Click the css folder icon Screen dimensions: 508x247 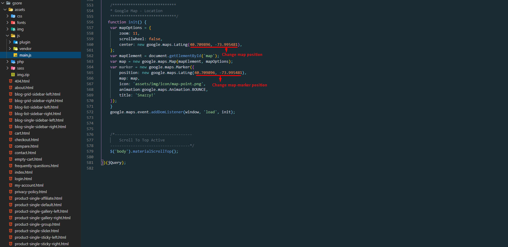tap(13, 16)
